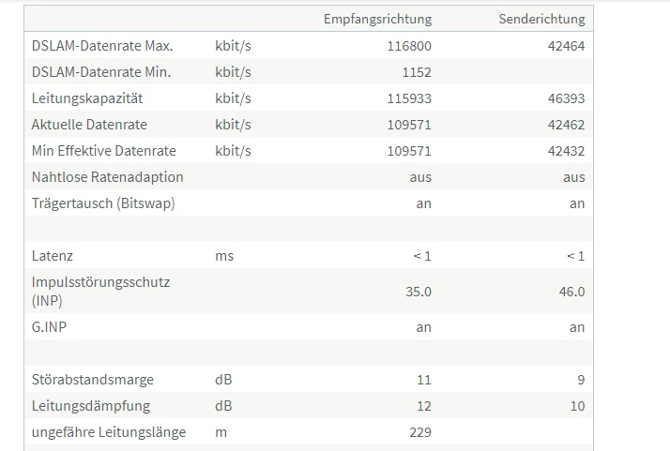Click the ungefähre Leitungslänge label

109,432
